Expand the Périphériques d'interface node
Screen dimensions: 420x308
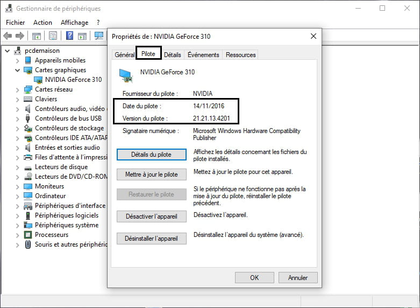17,206
